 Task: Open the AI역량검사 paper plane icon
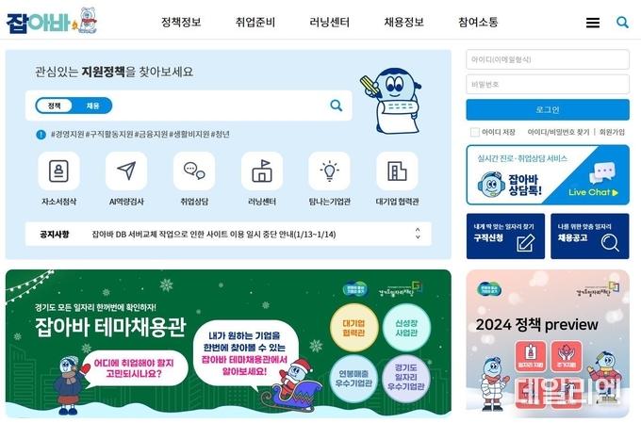point(126,171)
